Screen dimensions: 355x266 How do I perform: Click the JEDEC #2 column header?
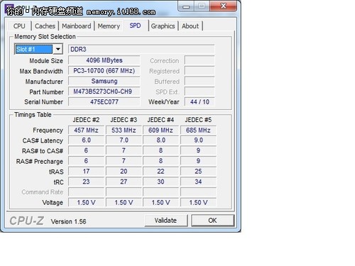[86, 120]
